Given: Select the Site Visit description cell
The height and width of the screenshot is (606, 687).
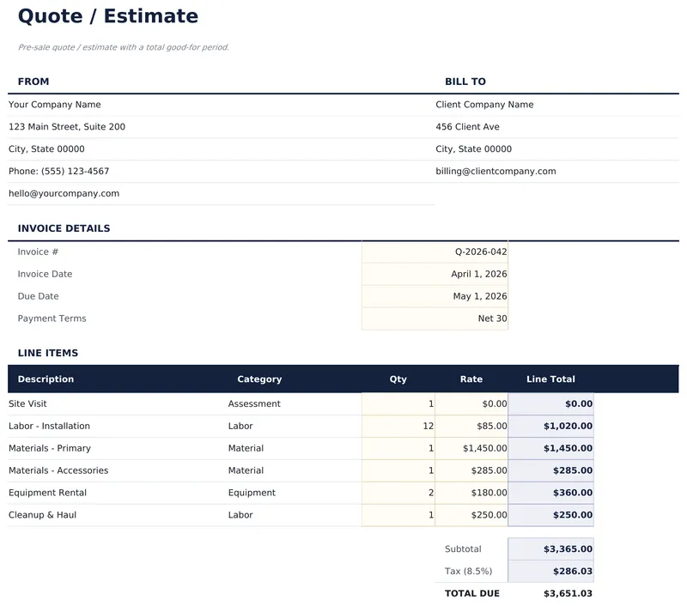Looking at the screenshot, I should [x=116, y=404].
